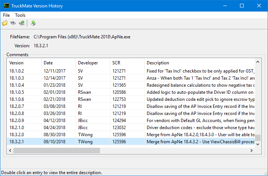The height and width of the screenshot is (176, 268).
Task: Click the horizontal scrollbar left arrow
Action: coord(10,151)
